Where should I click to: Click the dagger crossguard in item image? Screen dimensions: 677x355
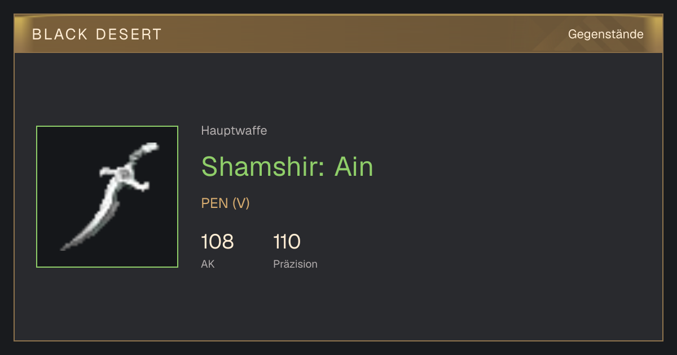pyautogui.click(x=124, y=177)
